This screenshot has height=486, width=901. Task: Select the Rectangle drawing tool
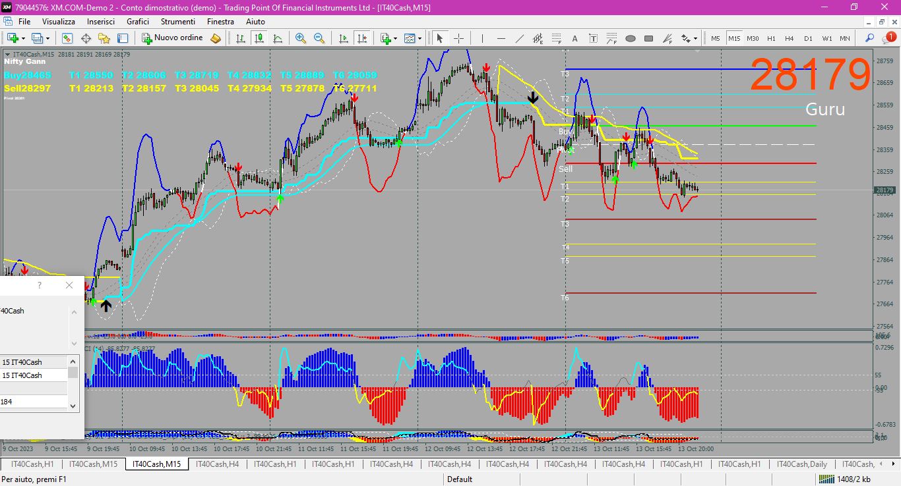pos(648,38)
